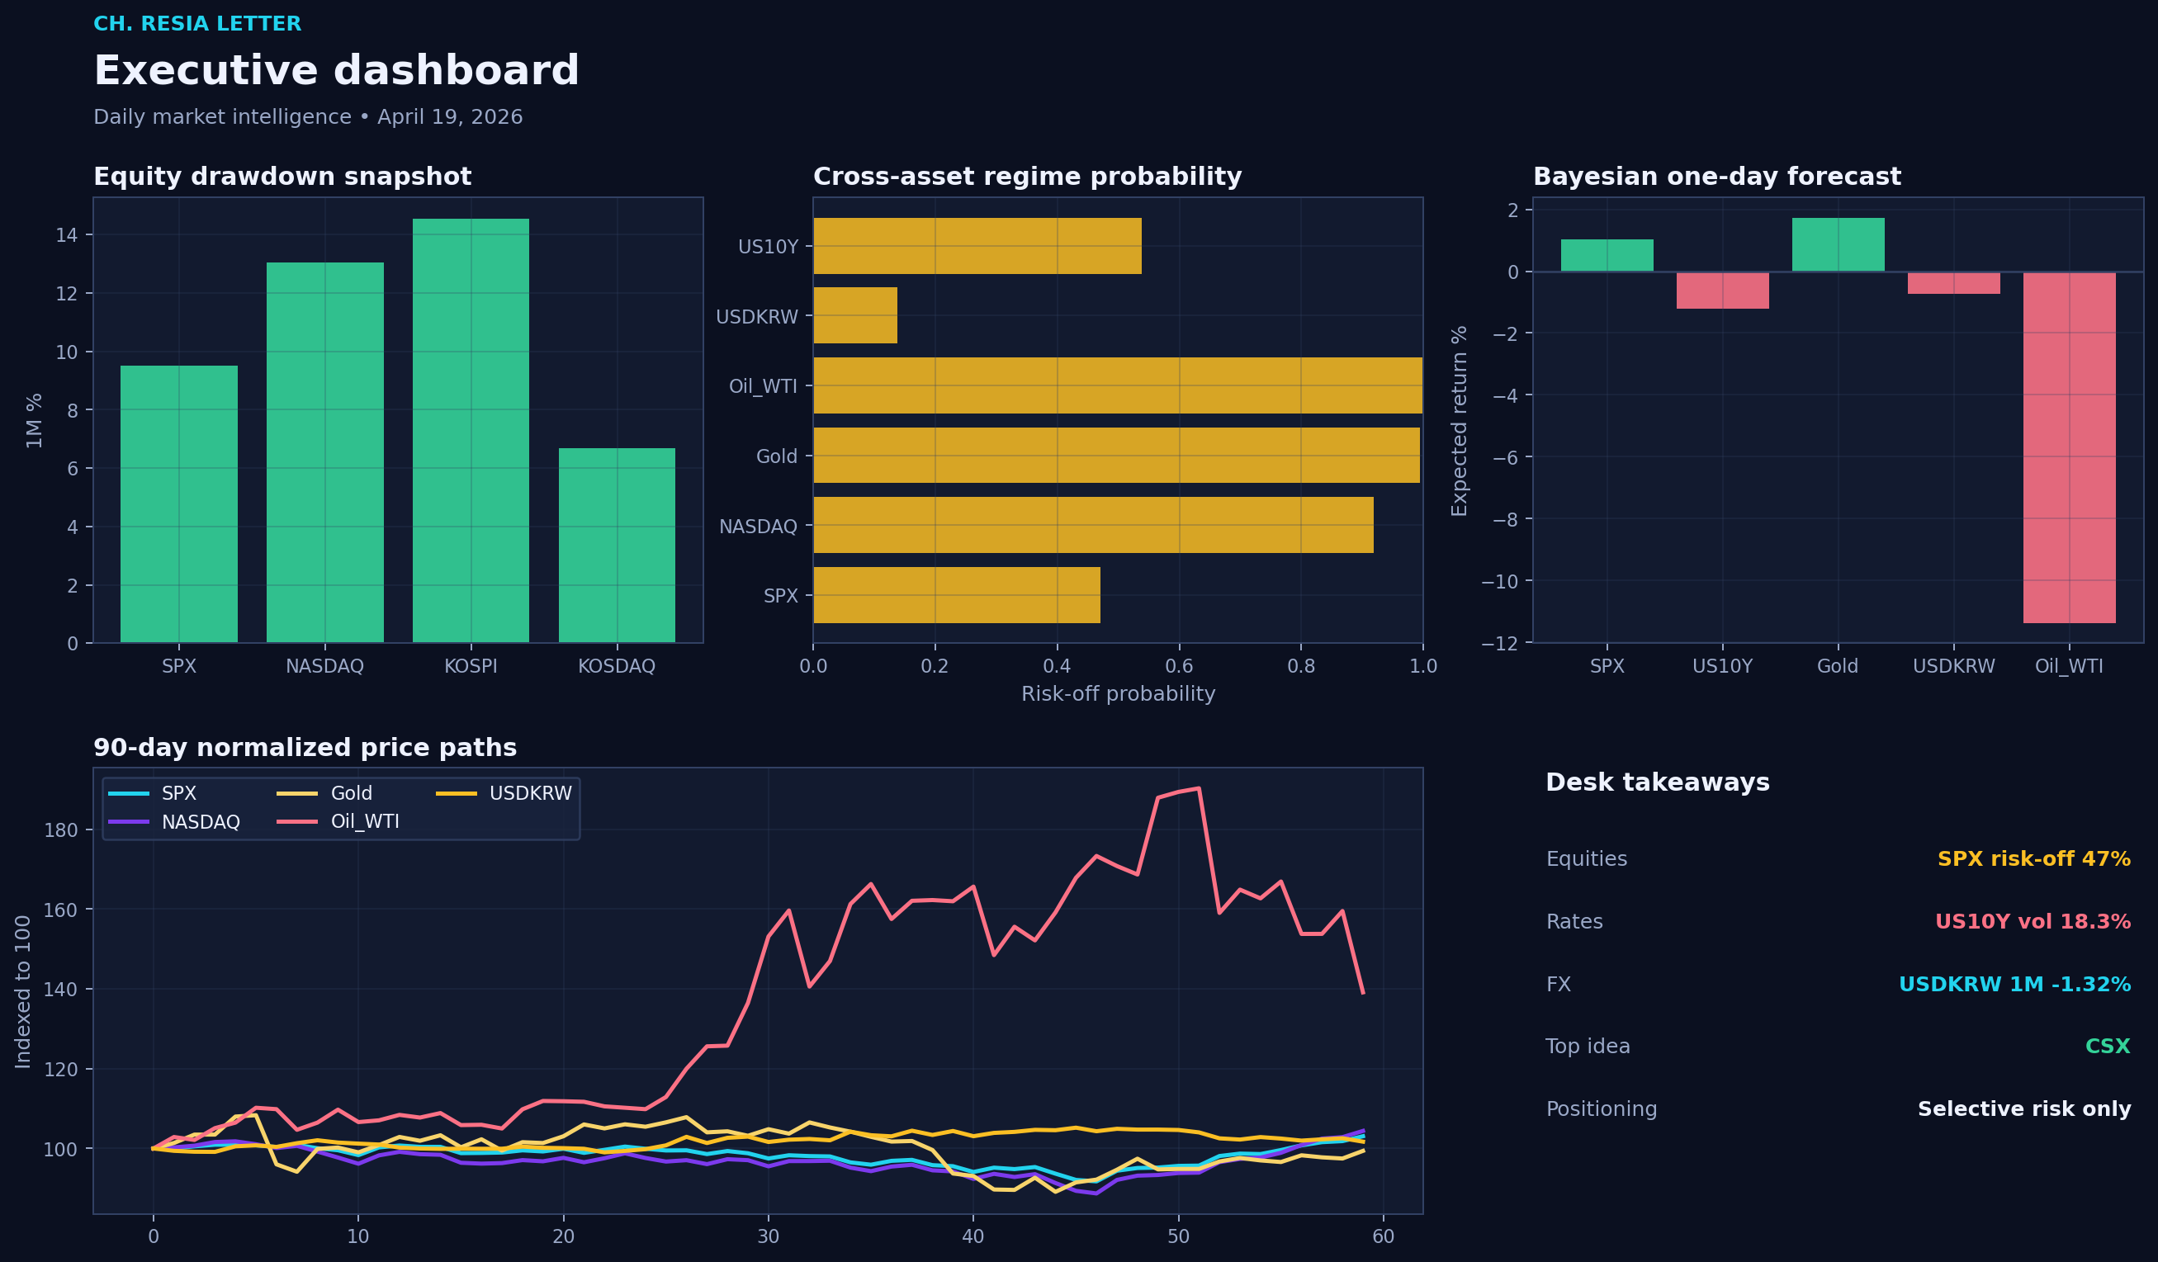Screen dimensions: 2158x1262
Task: Click the '14' tick on drawdown chart
Action: coord(67,235)
